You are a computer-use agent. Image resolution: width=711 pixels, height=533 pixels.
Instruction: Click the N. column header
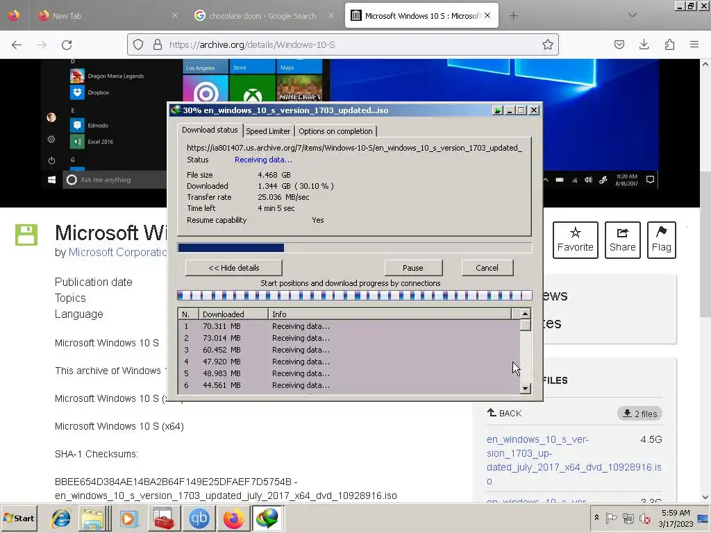(189, 314)
